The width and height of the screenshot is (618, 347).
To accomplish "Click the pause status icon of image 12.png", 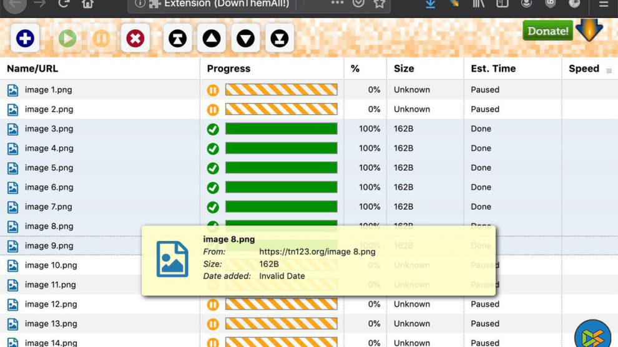I will click(x=213, y=305).
